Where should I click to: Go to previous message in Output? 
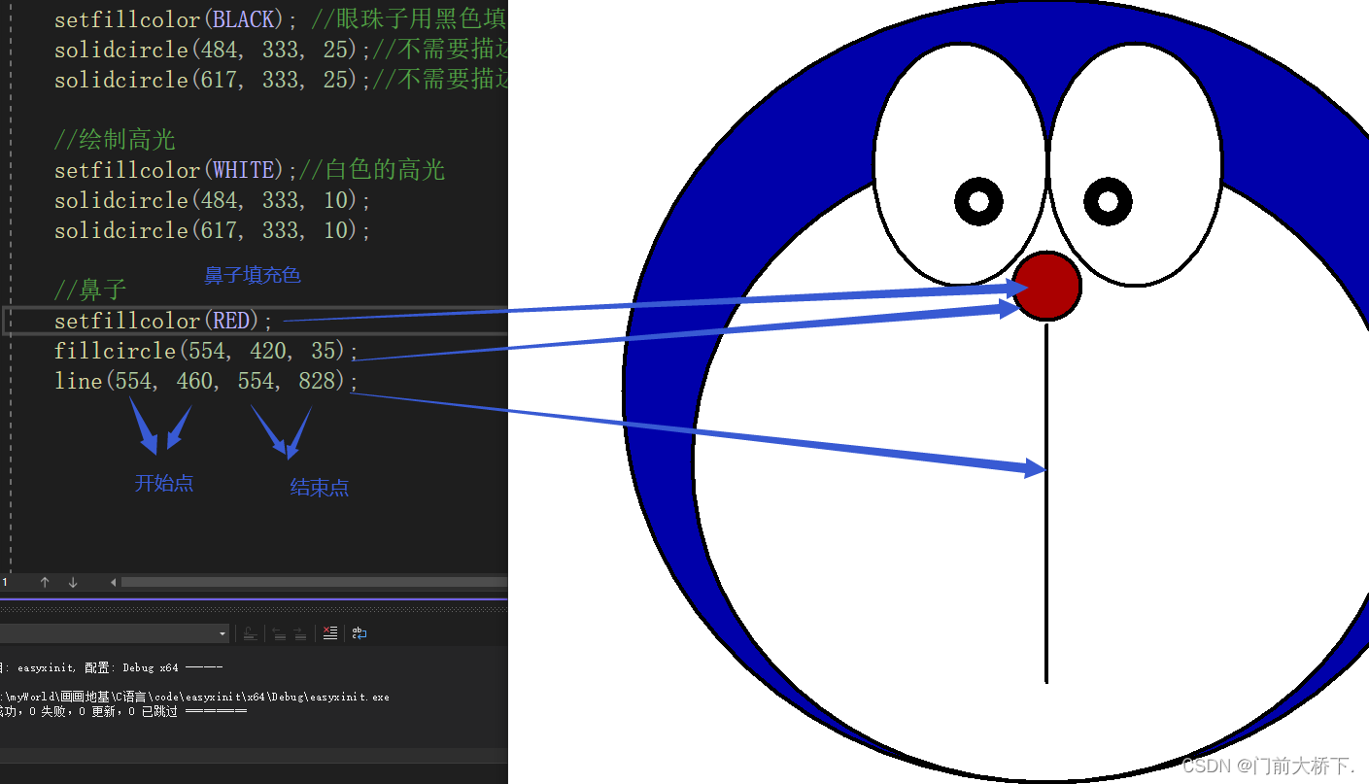(279, 633)
